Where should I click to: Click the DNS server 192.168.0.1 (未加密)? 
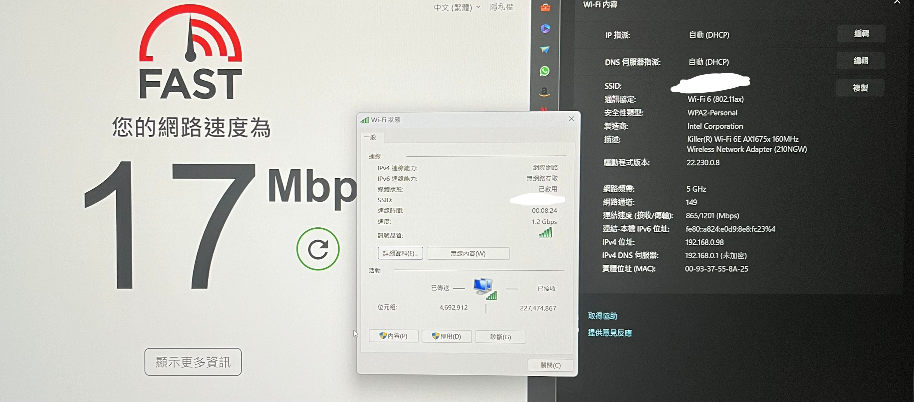[716, 255]
